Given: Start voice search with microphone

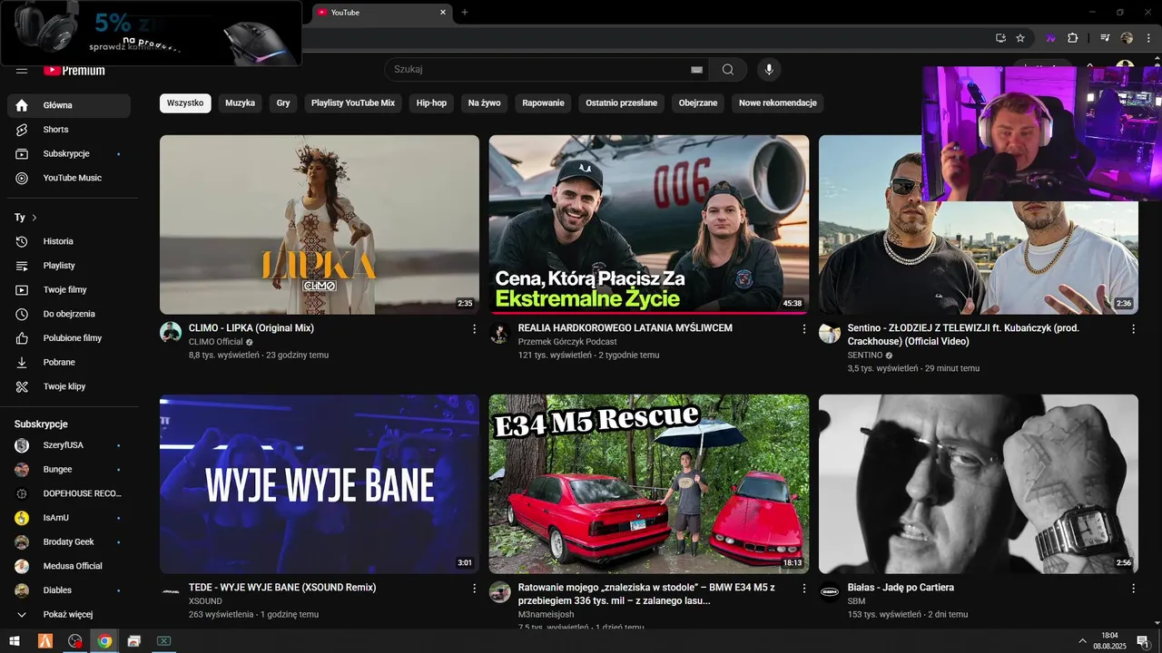Looking at the screenshot, I should click(x=769, y=70).
